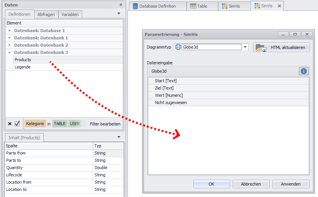The width and height of the screenshot is (318, 197).
Task: Open Daten panel tab options arrow
Action: pos(119,13)
